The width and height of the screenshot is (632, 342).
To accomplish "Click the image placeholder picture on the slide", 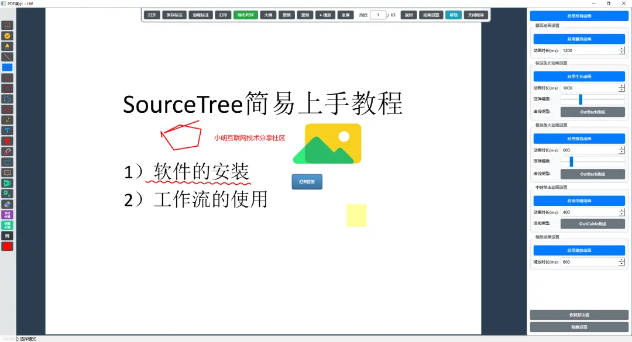I will [x=327, y=143].
